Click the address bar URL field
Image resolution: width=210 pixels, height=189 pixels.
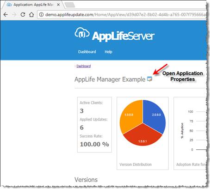[122, 15]
